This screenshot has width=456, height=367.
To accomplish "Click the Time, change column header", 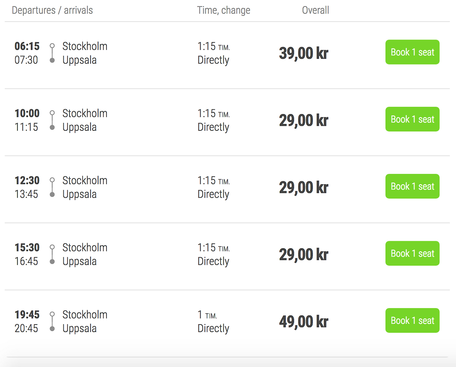I will 224,10.
